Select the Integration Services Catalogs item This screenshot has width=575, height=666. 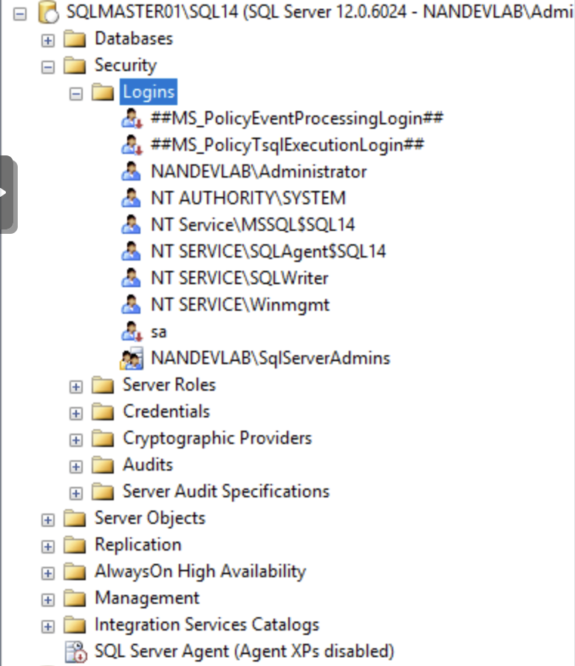(x=206, y=625)
